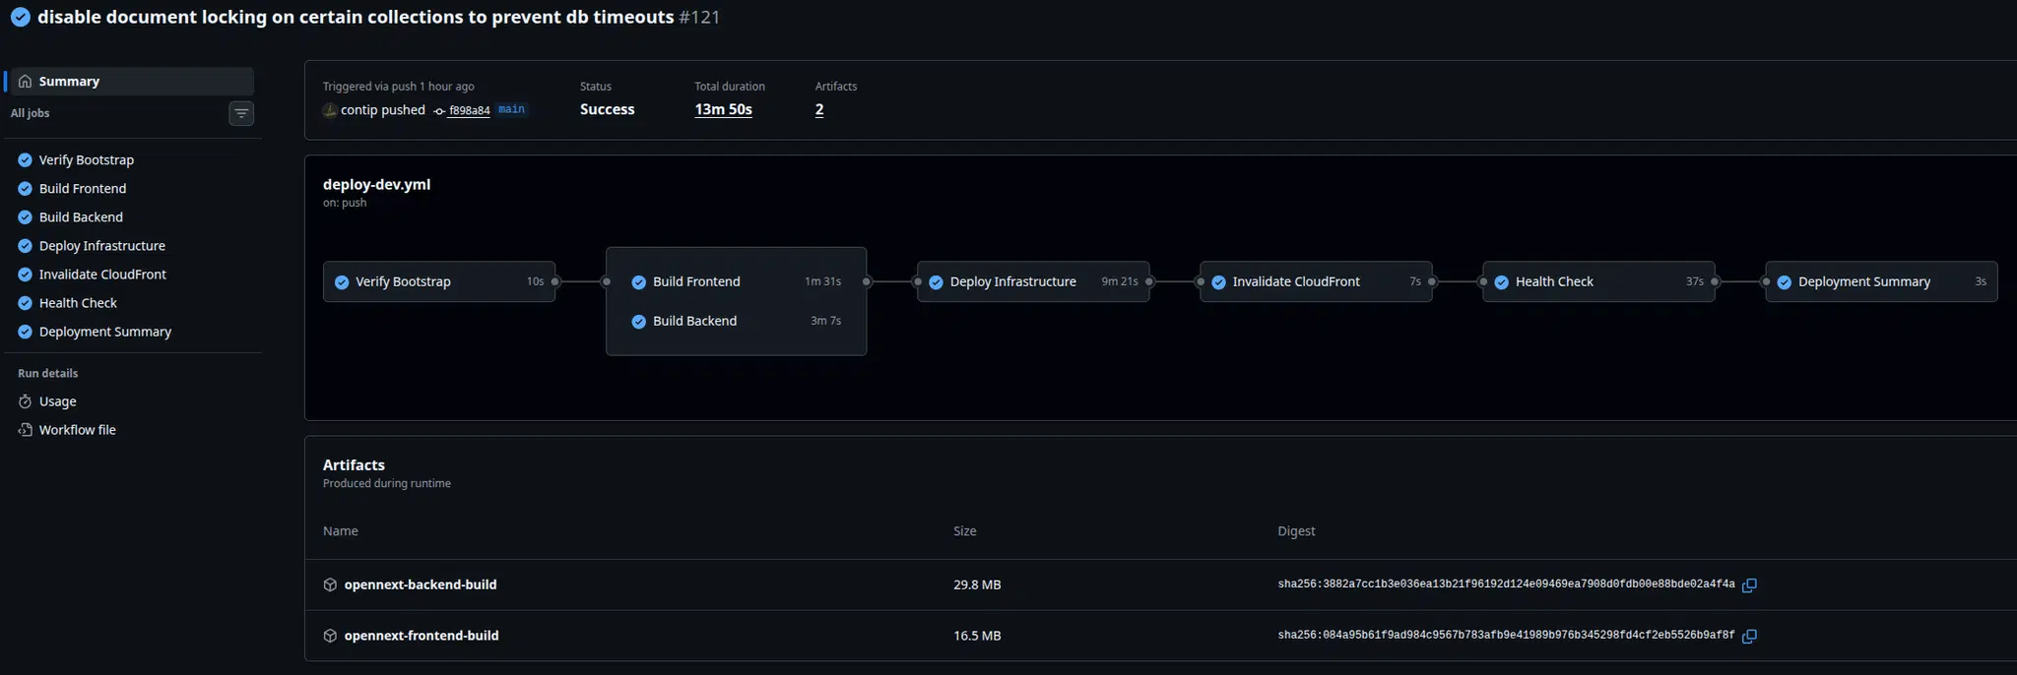Image resolution: width=2017 pixels, height=675 pixels.
Task: Jump to artifacts via count 2
Action: point(818,109)
